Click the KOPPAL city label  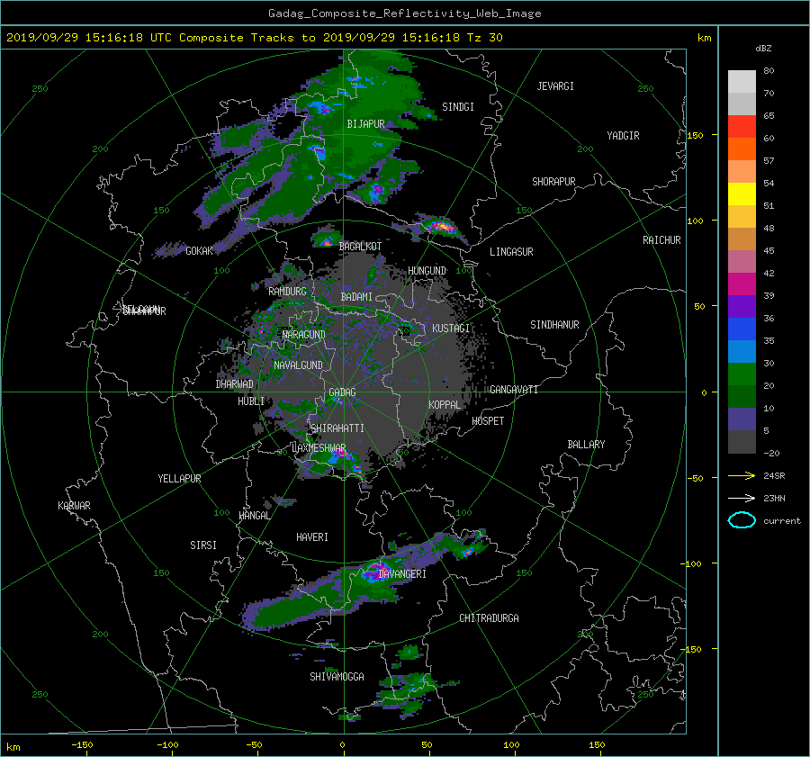[445, 405]
